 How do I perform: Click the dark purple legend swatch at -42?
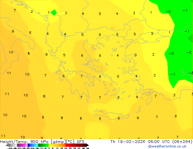tap(18, 145)
